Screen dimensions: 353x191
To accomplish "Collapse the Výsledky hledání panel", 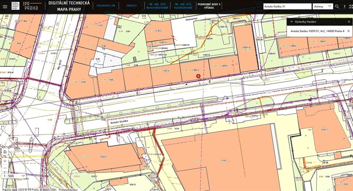I will [292, 22].
